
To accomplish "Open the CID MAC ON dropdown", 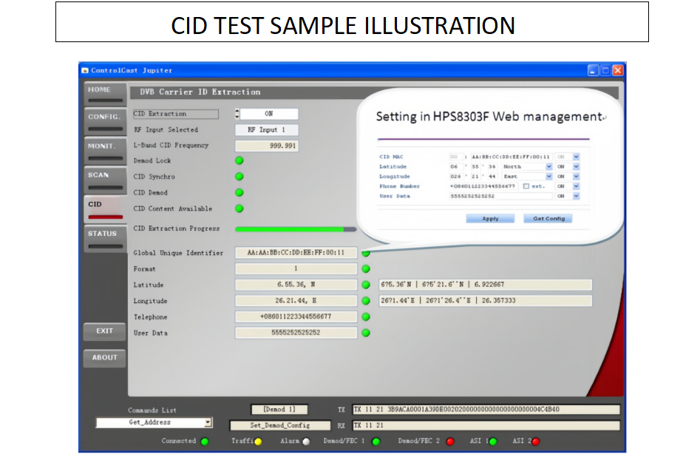I will (x=577, y=157).
